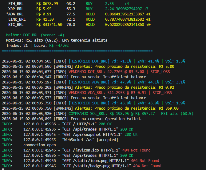
Task: Click the GET /api/snapshot request line
Action: point(70,135)
